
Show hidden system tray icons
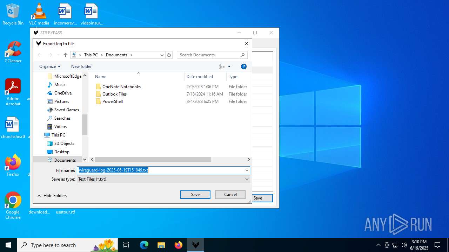click(378, 245)
